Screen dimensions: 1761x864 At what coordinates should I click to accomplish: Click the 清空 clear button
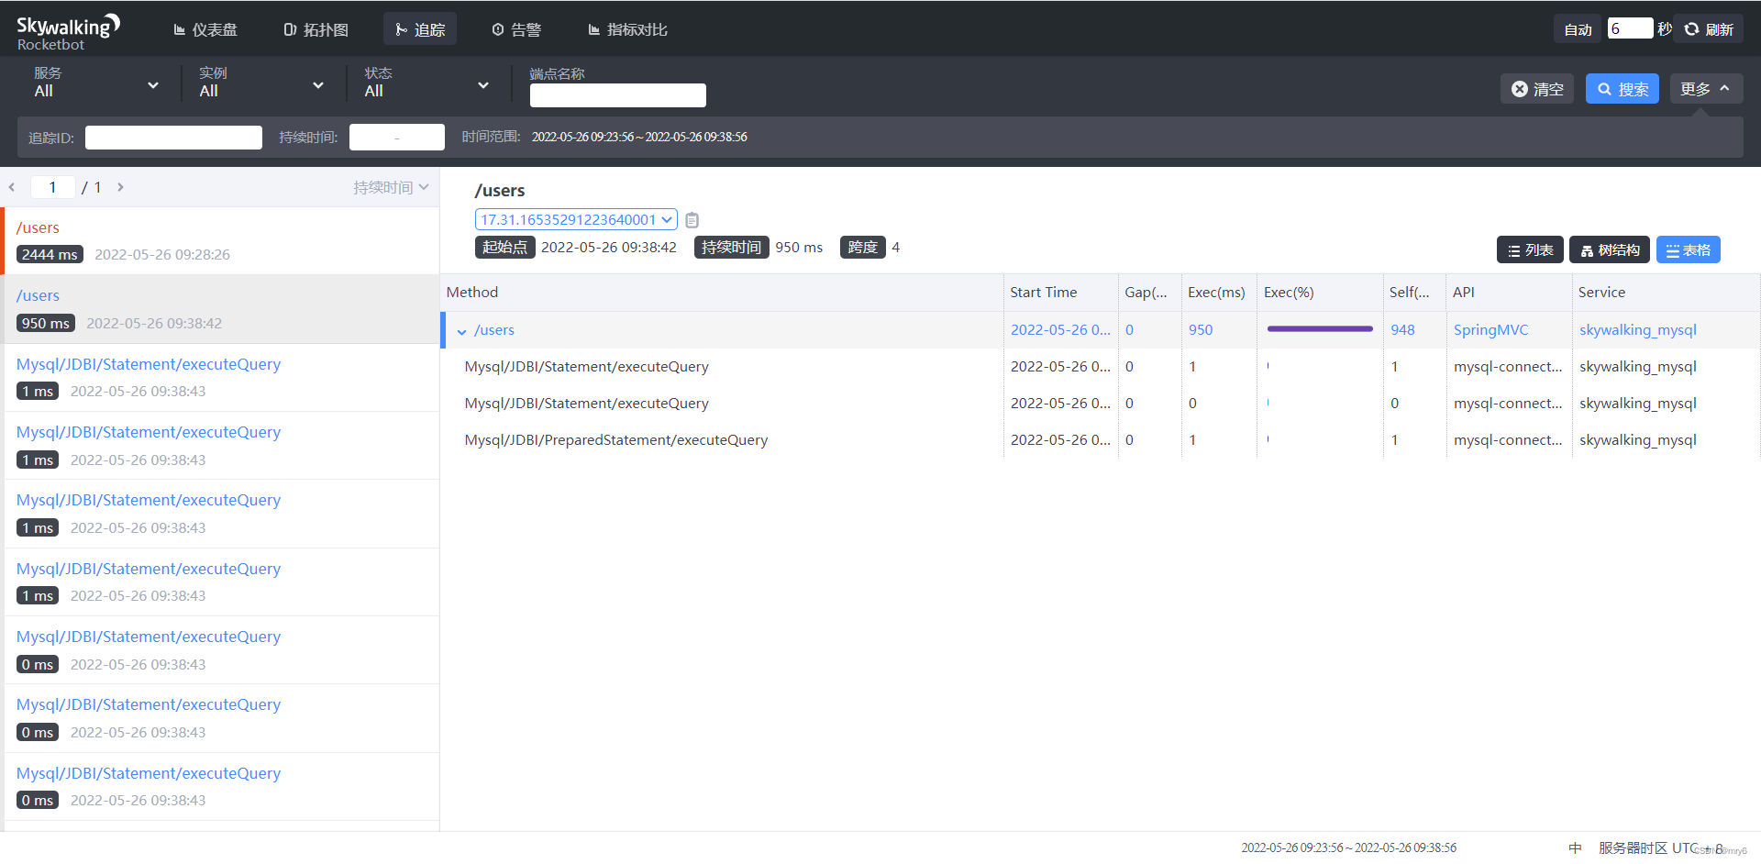1537,89
